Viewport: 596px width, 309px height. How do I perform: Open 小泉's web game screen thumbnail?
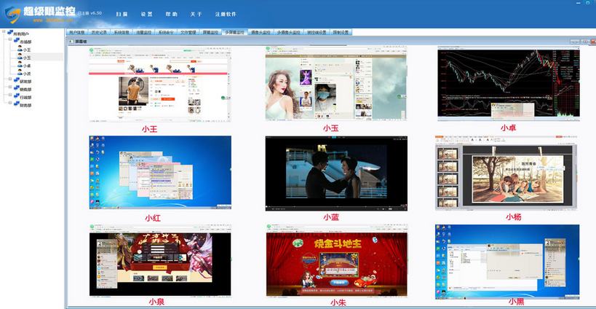pyautogui.click(x=160, y=260)
